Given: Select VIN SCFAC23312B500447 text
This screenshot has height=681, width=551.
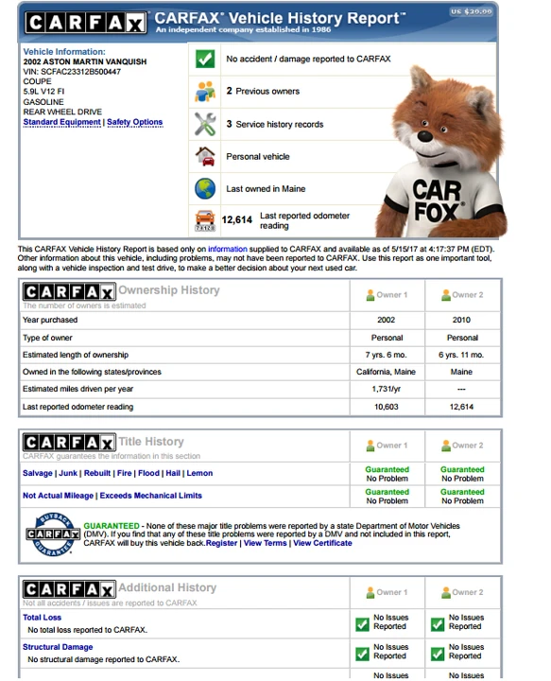Looking at the screenshot, I should coord(72,72).
